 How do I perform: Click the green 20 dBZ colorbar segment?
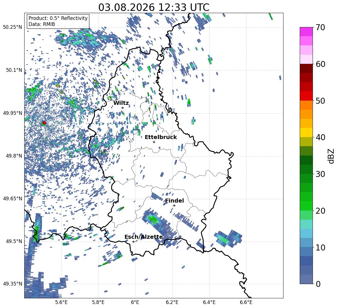coord(306,206)
